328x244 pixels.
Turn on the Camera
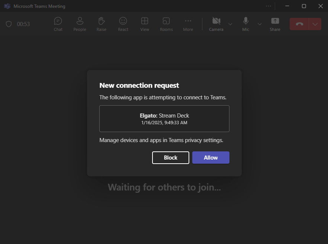pos(216,24)
